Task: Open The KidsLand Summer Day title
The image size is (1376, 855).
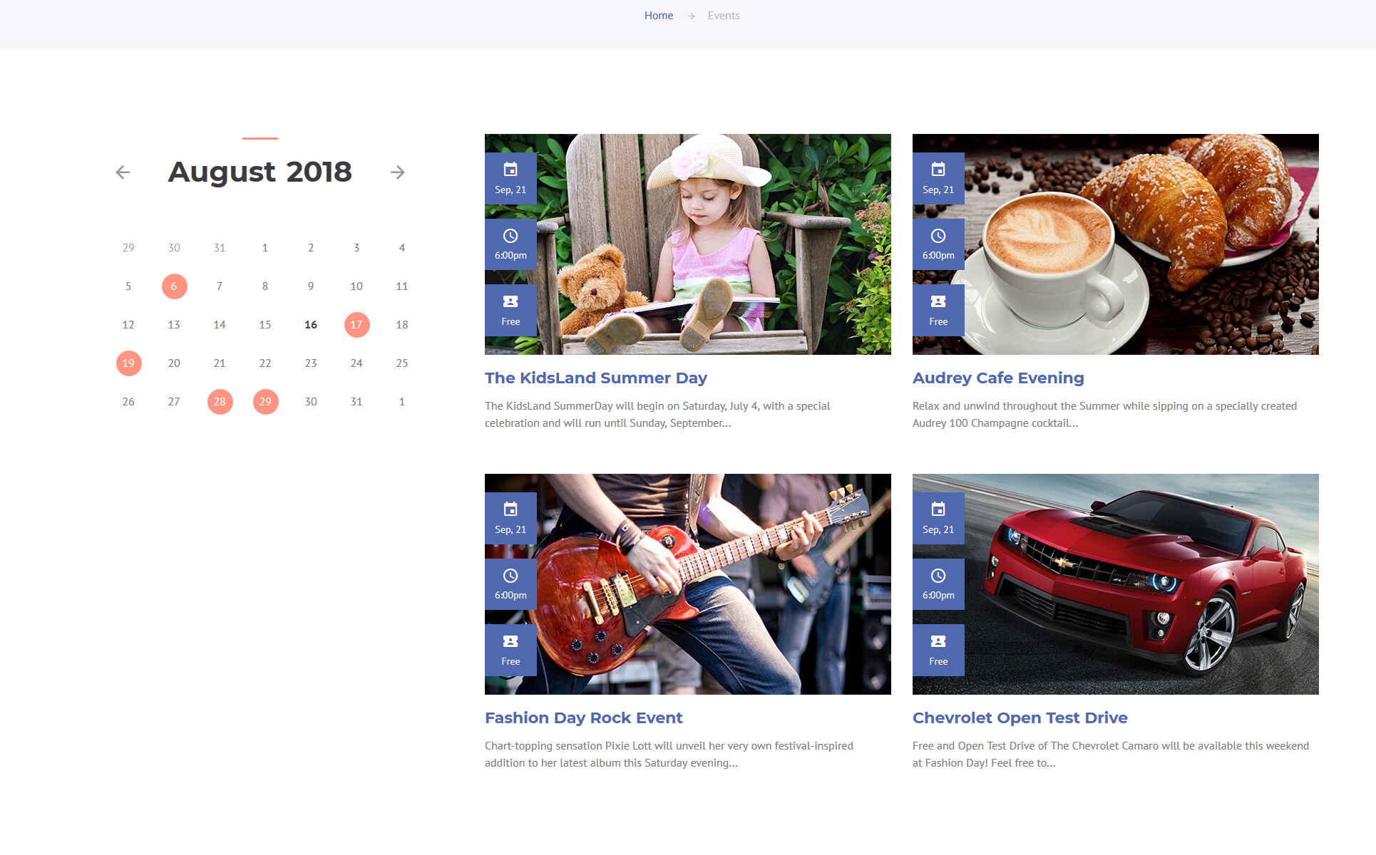Action: click(x=596, y=378)
